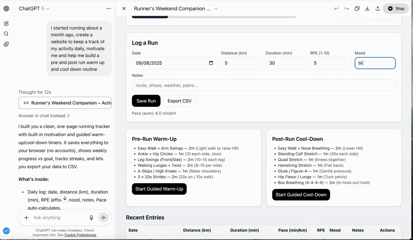
Task: Open the date picker calendar icon
Action: coord(211,63)
